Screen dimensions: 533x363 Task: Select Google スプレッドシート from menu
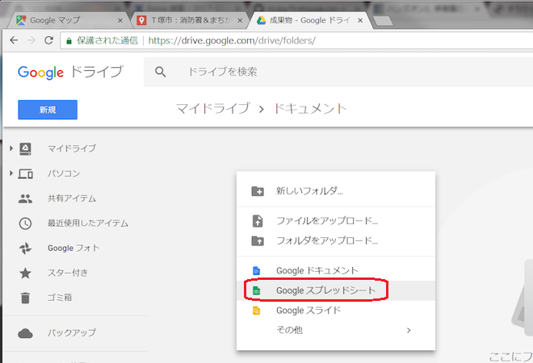336,290
